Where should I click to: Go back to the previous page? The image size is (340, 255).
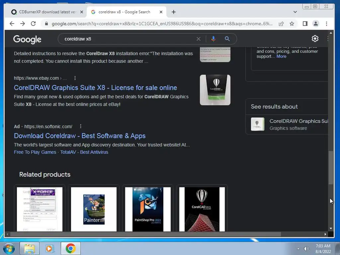coord(12,24)
